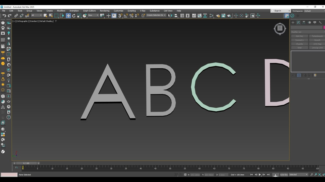This screenshot has height=182, width=325.
Task: Click the Symmetry modifier button
Action: coord(300,40)
